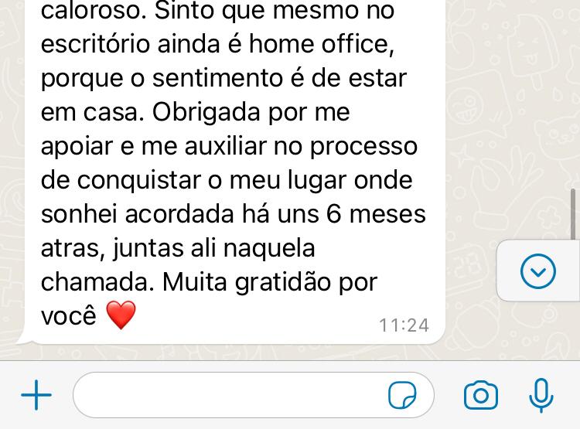Tap the word "Obrigada" in the message bubble
580x429 pixels.
coord(206,112)
